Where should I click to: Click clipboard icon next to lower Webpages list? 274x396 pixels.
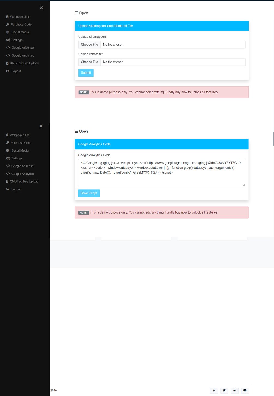[7, 135]
